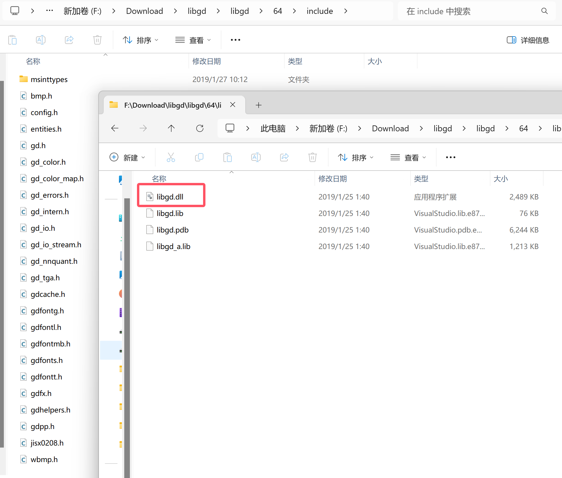Image resolution: width=562 pixels, height=478 pixels.
Task: Select the libgd.dll file
Action: (x=170, y=197)
